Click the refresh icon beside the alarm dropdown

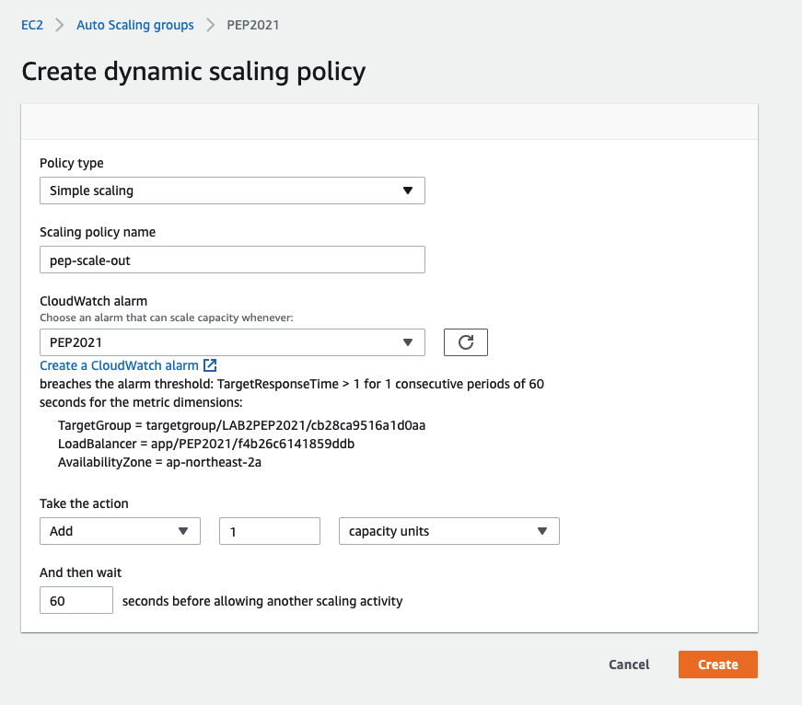(465, 342)
